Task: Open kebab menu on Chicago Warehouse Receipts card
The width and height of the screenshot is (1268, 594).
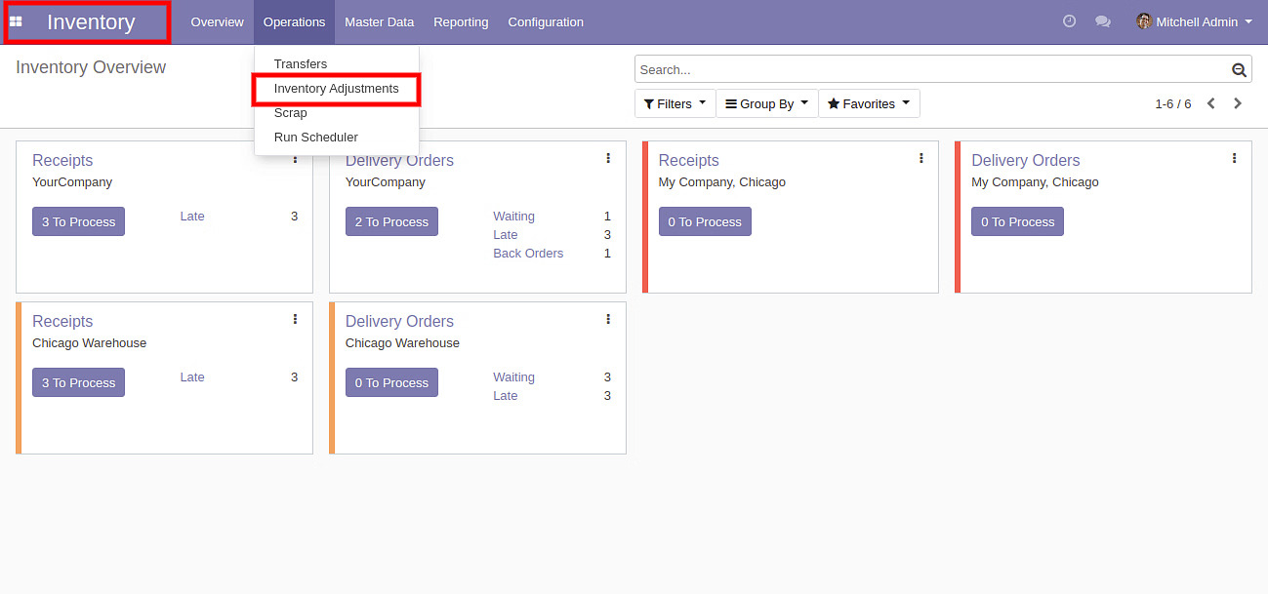Action: pyautogui.click(x=295, y=319)
